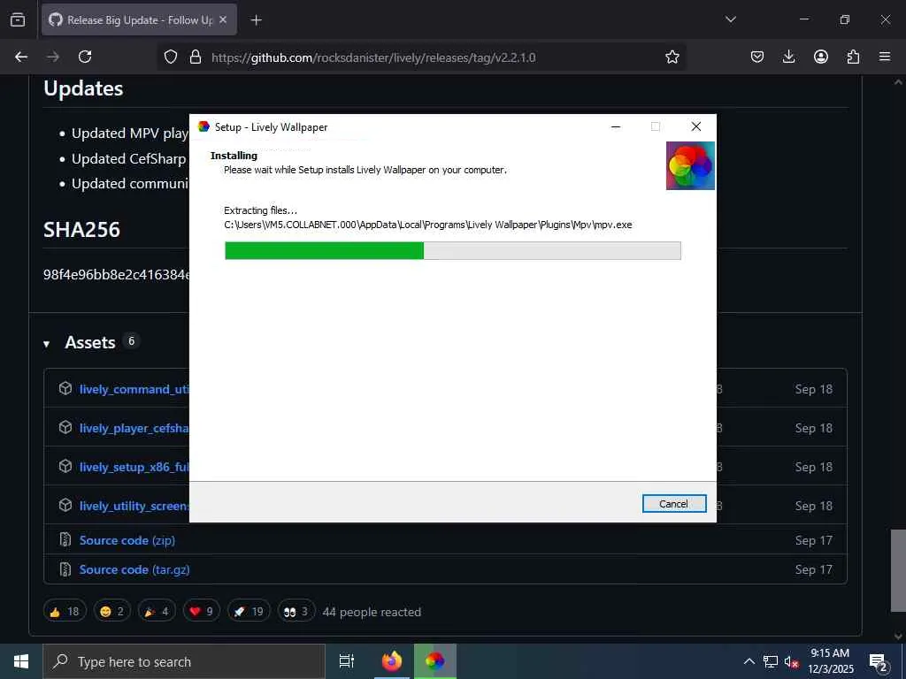Open lively_player_cefsha asset link
This screenshot has width=906, height=679.
coord(134,428)
